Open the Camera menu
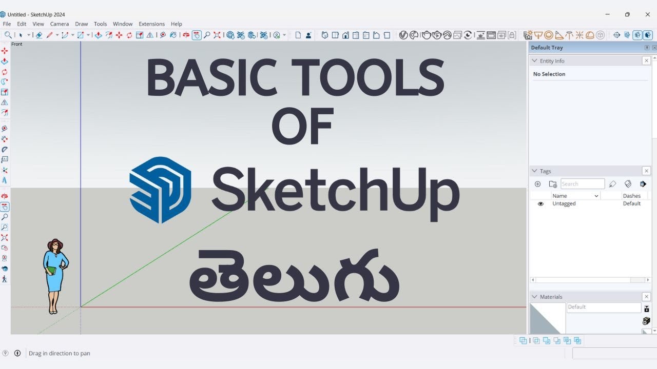Screen dimensions: 657x369 click(x=60, y=24)
